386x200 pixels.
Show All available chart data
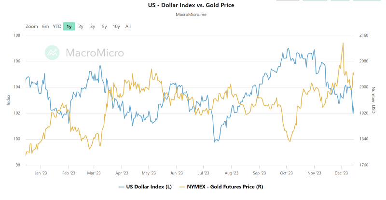click(x=128, y=27)
